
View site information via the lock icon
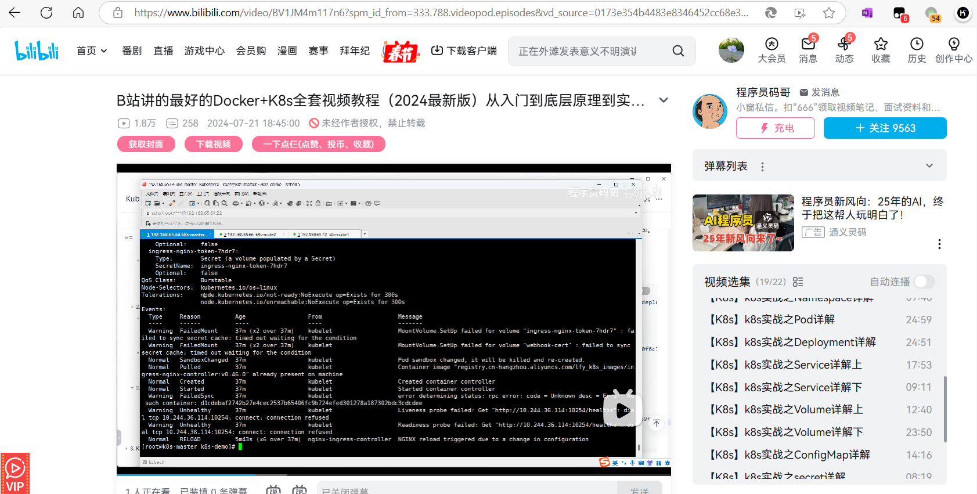point(118,12)
